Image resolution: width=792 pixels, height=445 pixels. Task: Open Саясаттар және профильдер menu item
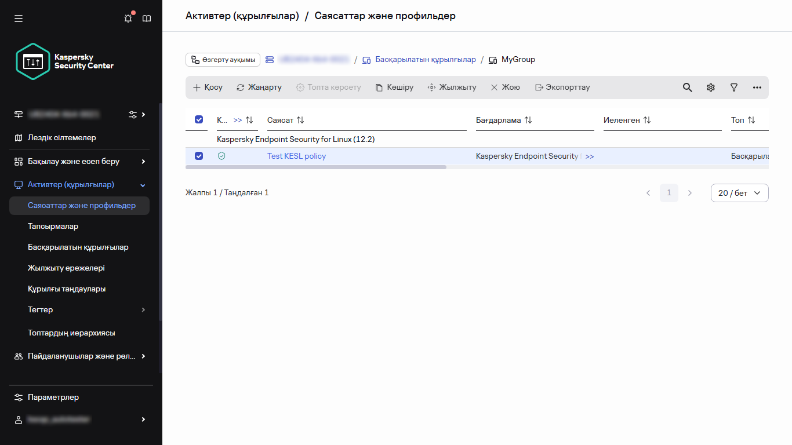point(79,206)
